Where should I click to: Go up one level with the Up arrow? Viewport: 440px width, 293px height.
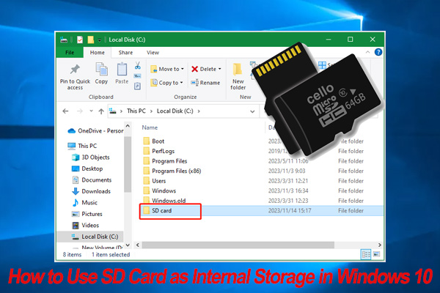(100, 112)
